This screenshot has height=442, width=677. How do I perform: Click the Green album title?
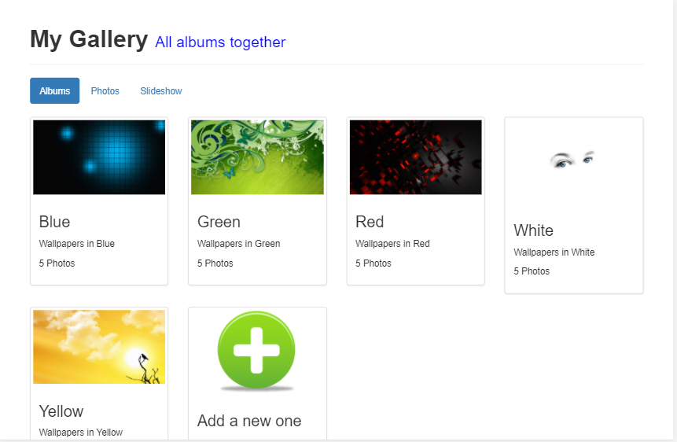(219, 222)
